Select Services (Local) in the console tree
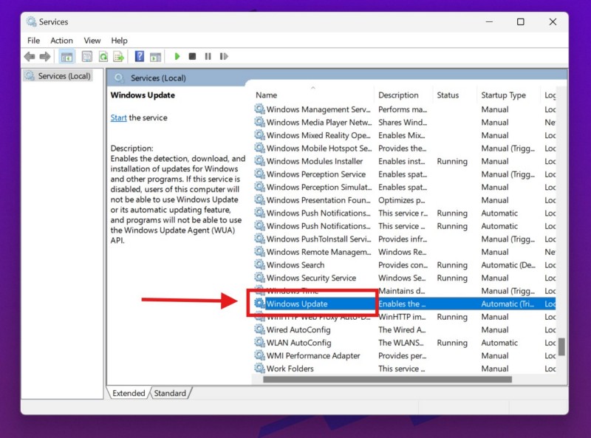The height and width of the screenshot is (438, 591). [x=64, y=76]
